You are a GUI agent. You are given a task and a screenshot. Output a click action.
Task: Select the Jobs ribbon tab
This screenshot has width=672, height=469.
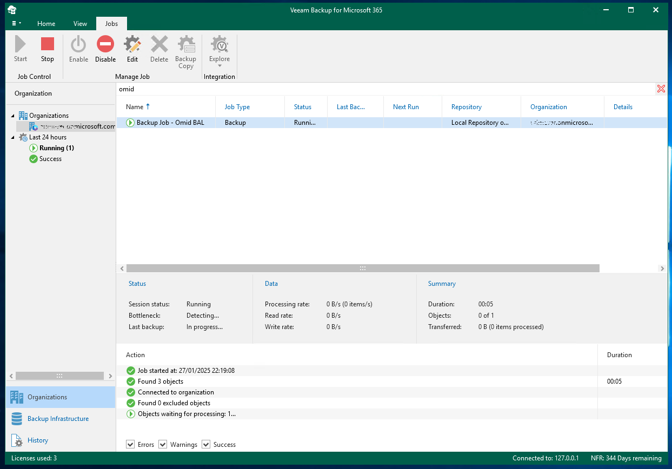(x=111, y=23)
